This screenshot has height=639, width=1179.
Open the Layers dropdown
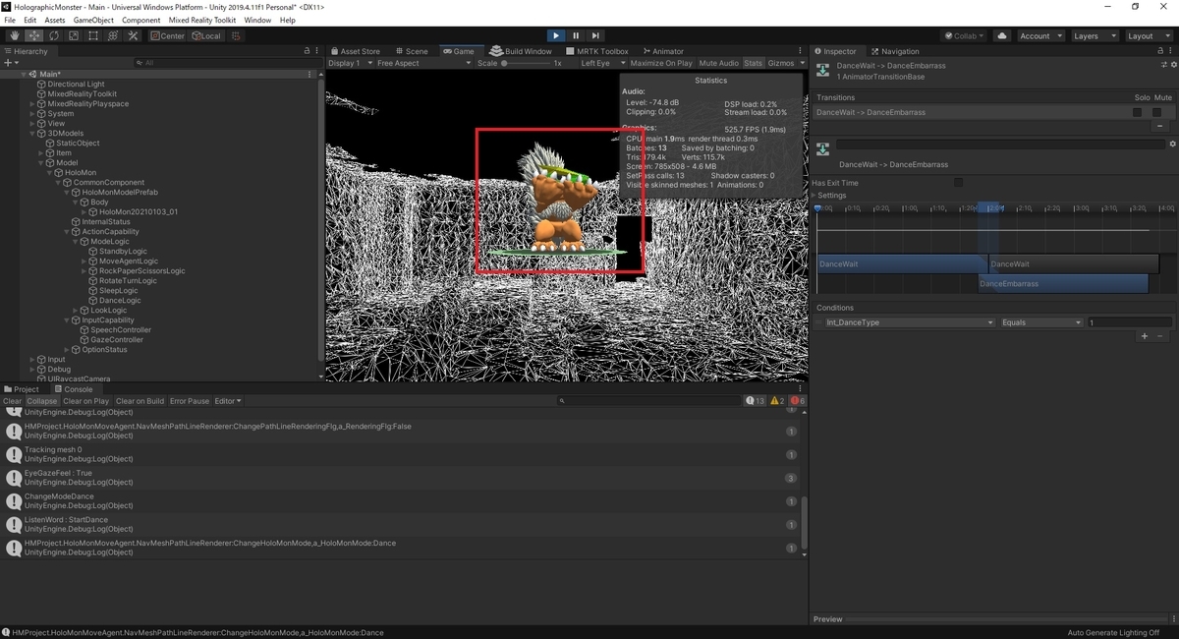[x=1094, y=35]
